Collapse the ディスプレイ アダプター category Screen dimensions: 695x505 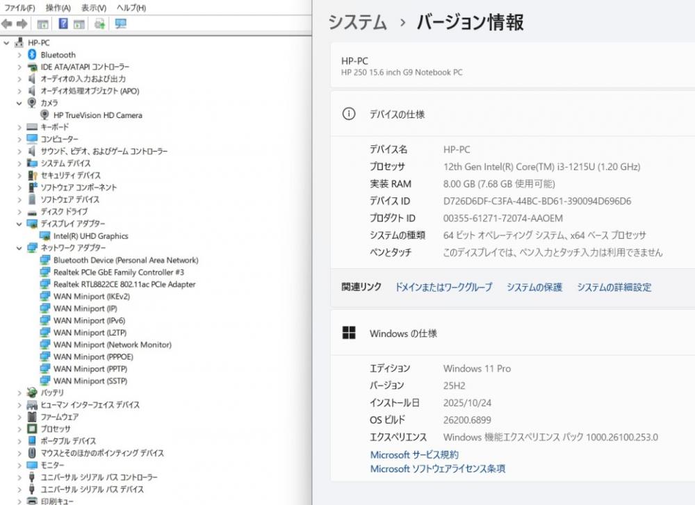[19, 224]
